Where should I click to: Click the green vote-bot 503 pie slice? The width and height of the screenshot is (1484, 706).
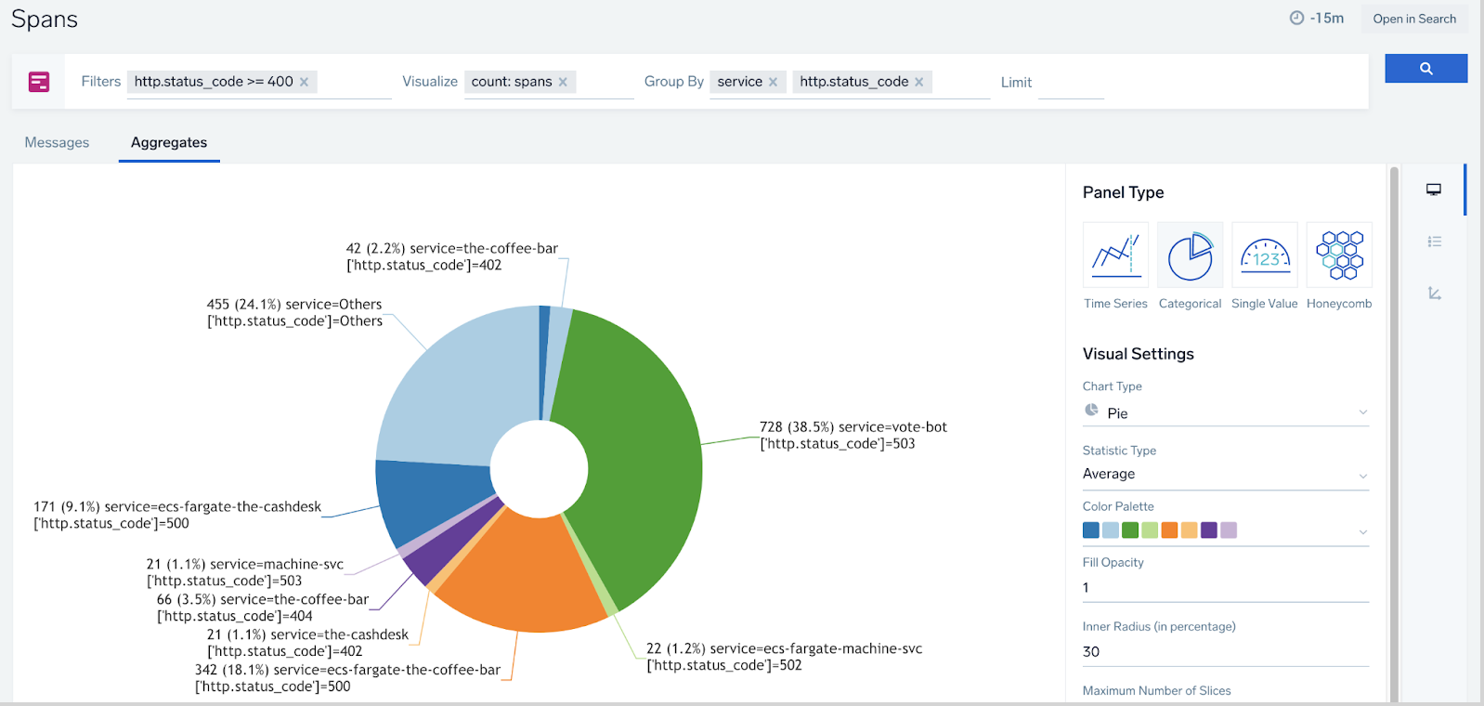[641, 446]
